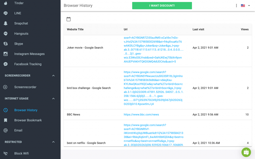255x159 pixels.
Task: Click the Url column header
Action: (125, 29)
